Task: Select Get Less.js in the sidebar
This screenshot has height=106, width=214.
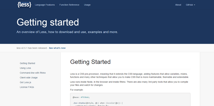Action: pos(25,82)
